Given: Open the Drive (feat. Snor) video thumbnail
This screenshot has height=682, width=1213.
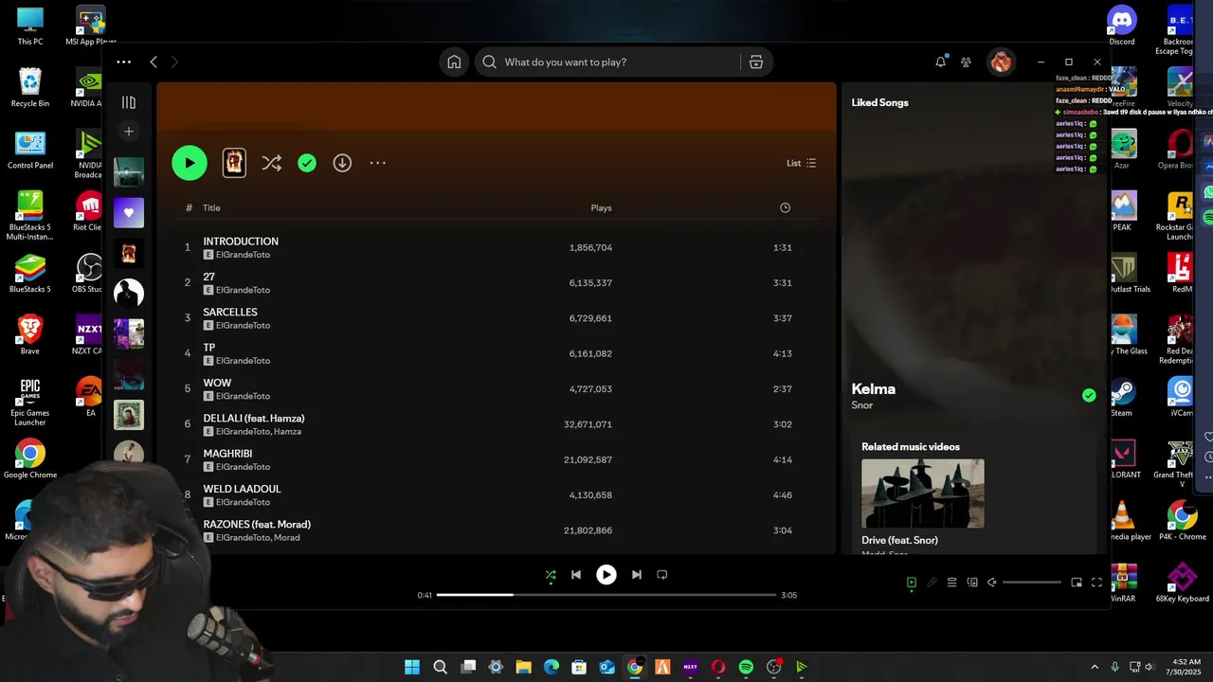Looking at the screenshot, I should (923, 494).
